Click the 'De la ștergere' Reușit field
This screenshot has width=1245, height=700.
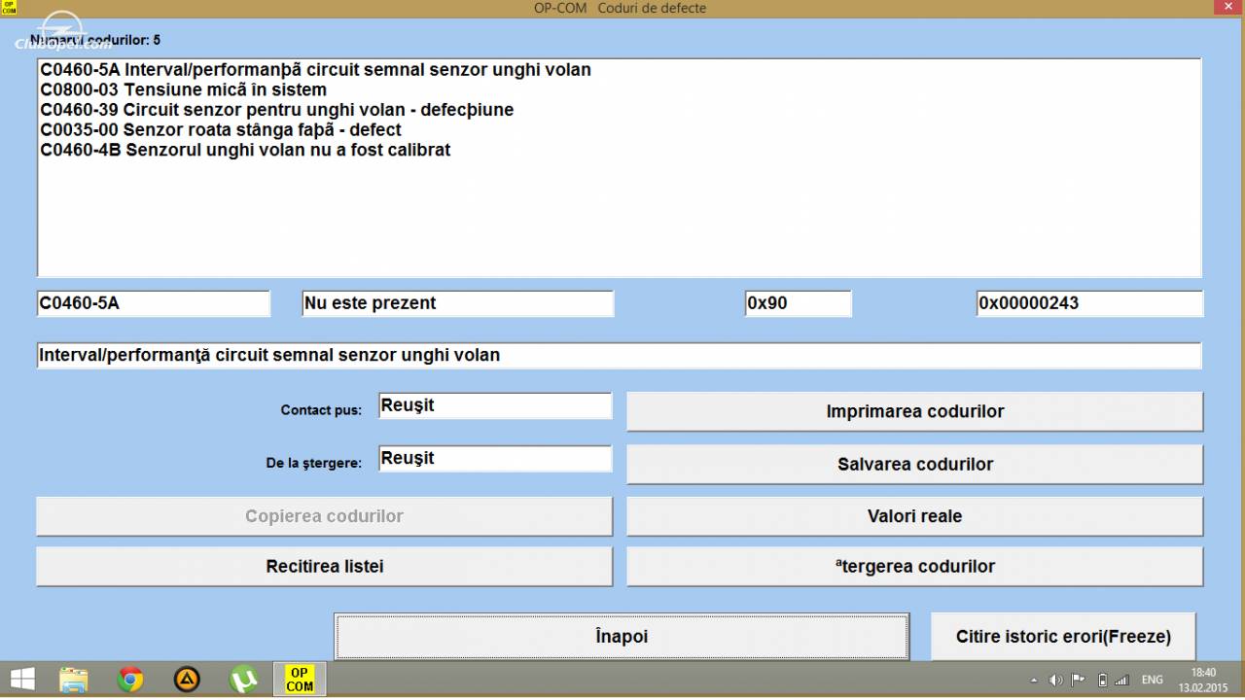pyautogui.click(x=495, y=459)
